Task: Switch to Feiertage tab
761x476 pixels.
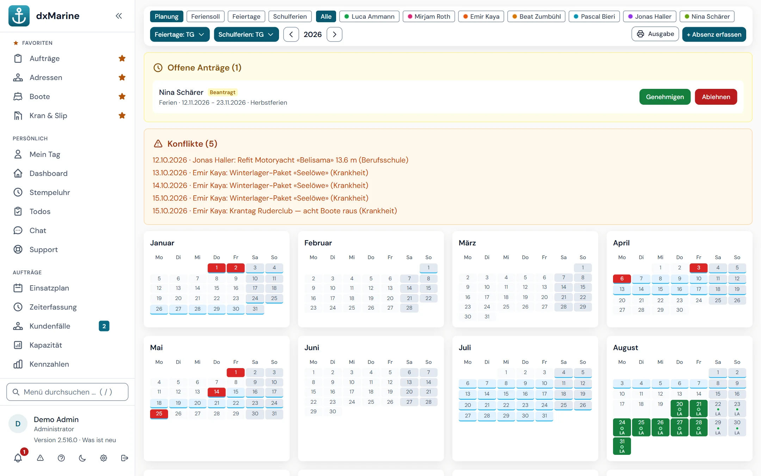Action: coord(246,17)
